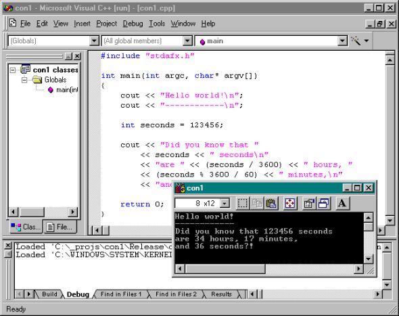Restore the inner con1.cpp document window
The width and height of the screenshot is (399, 316).
(380, 24)
